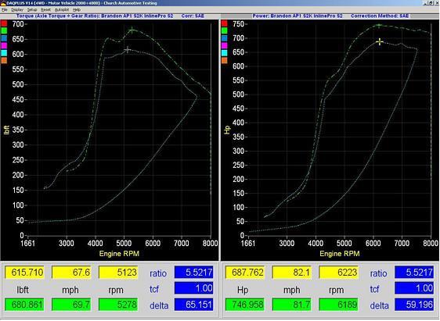Click the green cross peak torque marker
Viewport: 440px width, 321px height.
coord(132,30)
